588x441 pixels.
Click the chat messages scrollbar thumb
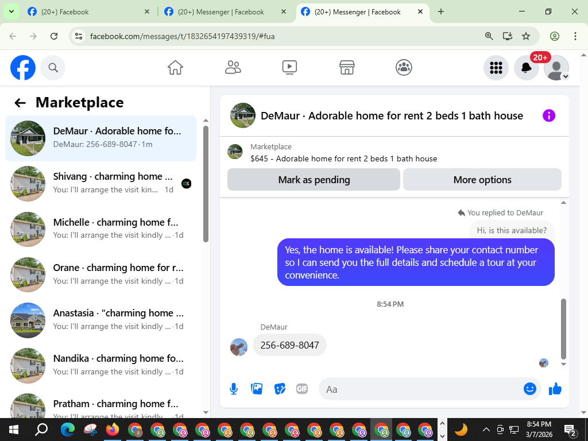pyautogui.click(x=563, y=329)
